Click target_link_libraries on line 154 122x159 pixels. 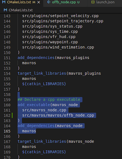42,73
